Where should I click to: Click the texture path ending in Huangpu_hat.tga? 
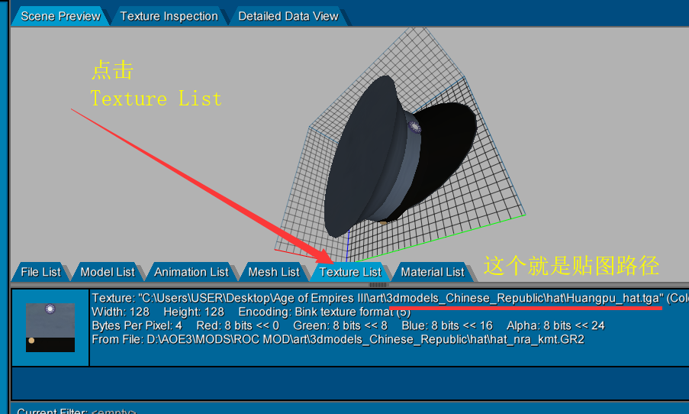378,298
